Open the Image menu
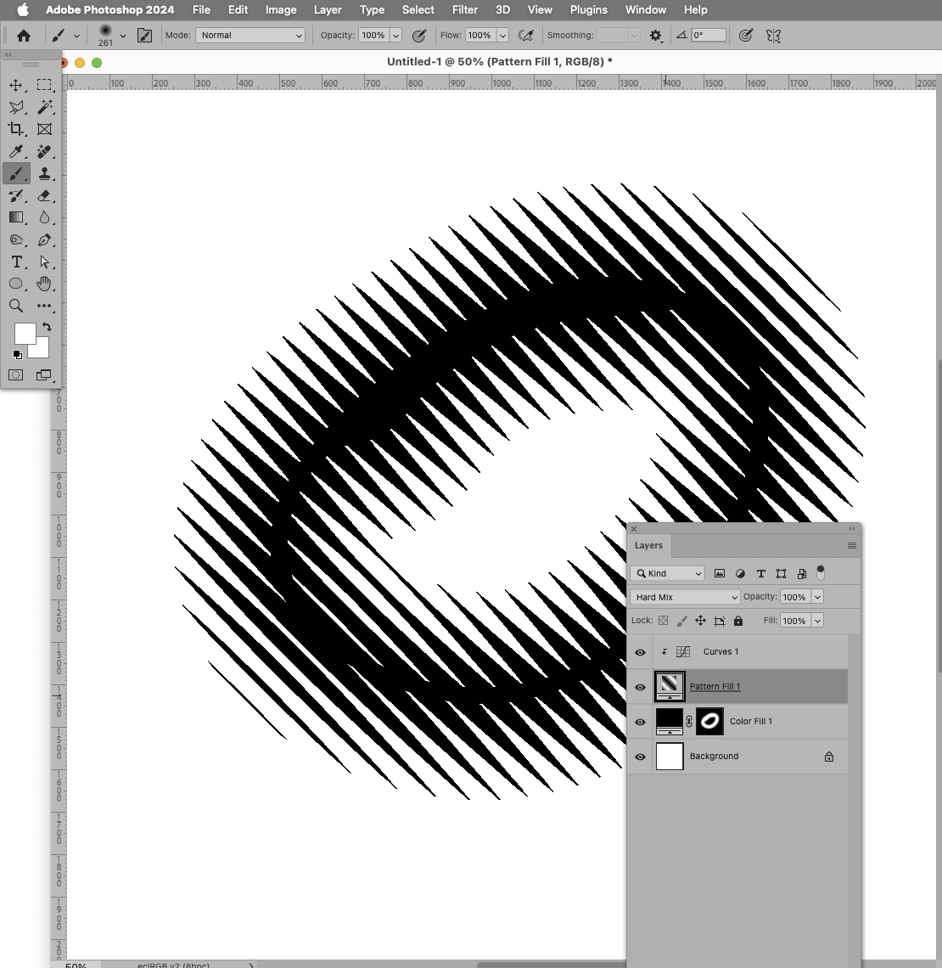 coord(281,9)
